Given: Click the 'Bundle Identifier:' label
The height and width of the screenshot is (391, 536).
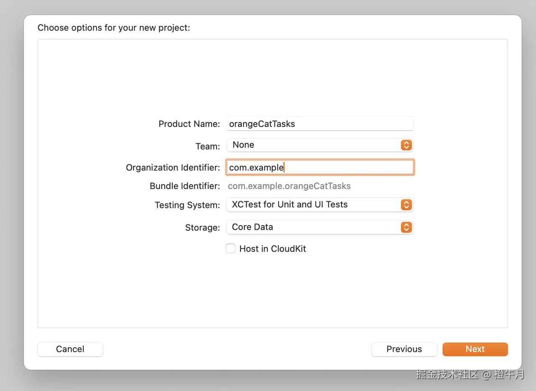Looking at the screenshot, I should [185, 186].
